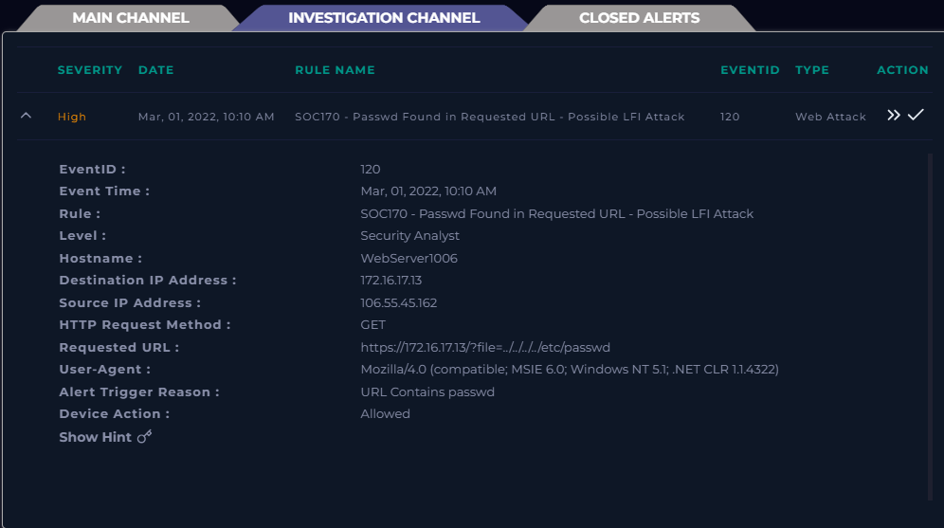Click the Rule Name column header

[x=335, y=70]
